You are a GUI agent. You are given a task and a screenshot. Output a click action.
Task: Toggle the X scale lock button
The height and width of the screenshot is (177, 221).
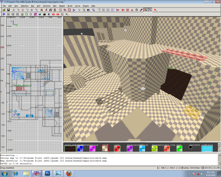[x=103, y=10]
